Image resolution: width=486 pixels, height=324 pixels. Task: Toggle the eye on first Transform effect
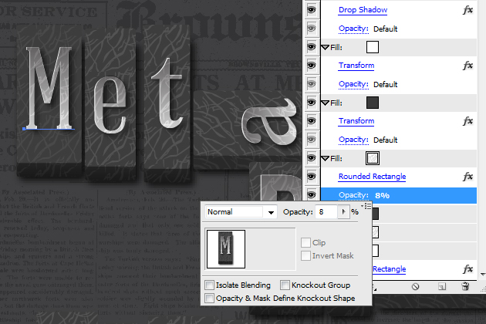pyautogui.click(x=311, y=66)
